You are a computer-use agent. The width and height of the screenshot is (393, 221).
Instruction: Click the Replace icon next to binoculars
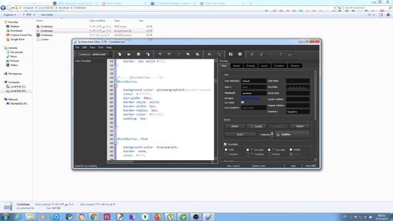click(219, 54)
